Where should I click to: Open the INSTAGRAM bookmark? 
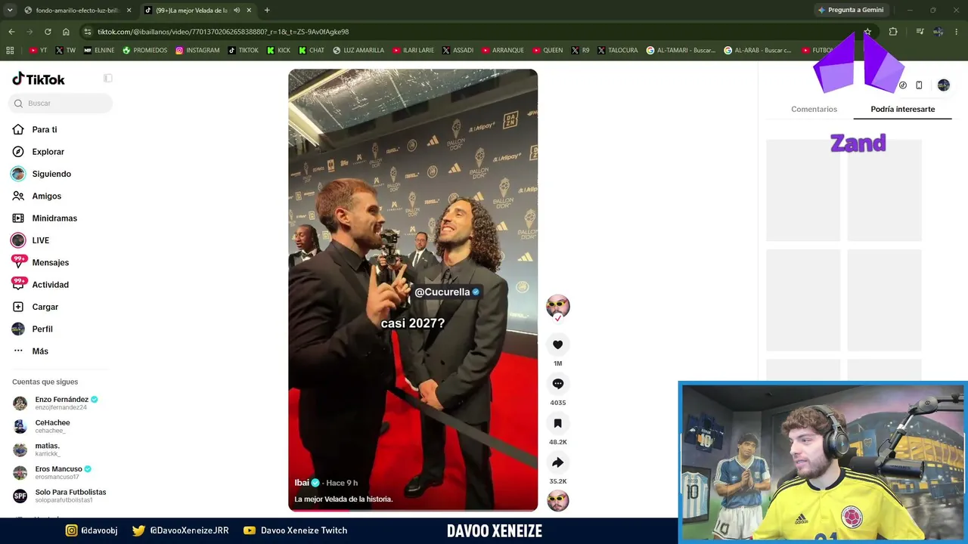coord(197,51)
